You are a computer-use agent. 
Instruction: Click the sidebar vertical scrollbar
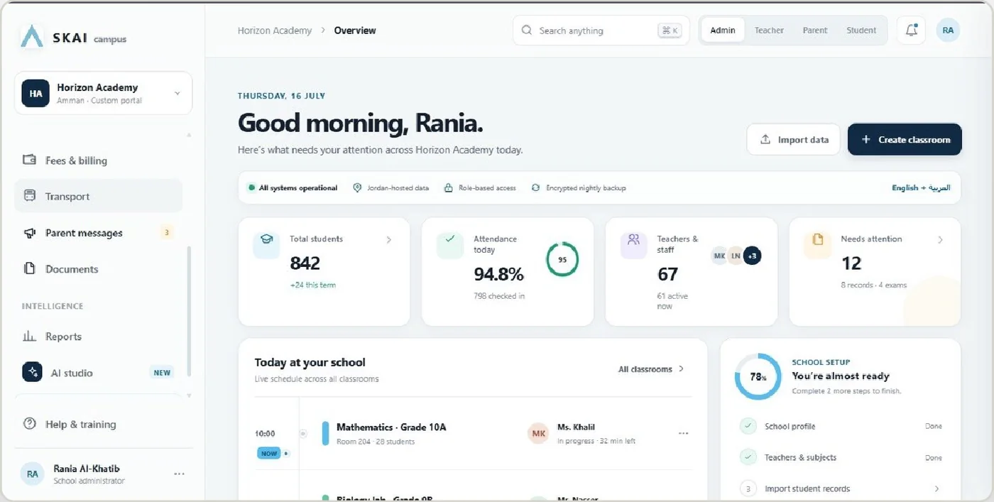[x=189, y=312]
